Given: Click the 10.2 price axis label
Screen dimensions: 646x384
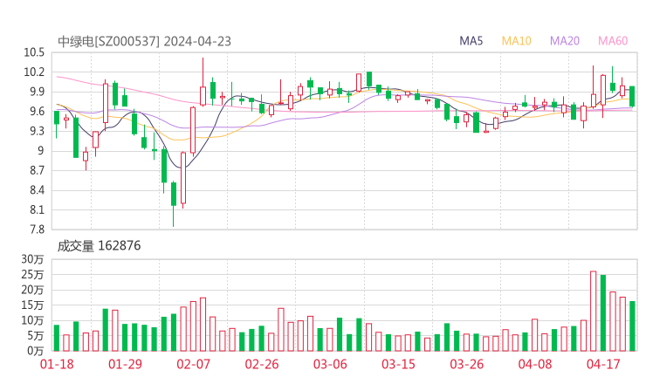Looking at the screenshot, I should [34, 72].
